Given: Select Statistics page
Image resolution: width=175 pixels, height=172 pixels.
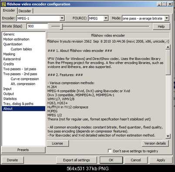Looking at the screenshot, I should [x=10, y=99].
